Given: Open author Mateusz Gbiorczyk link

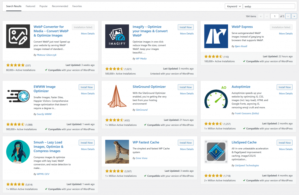Looking at the screenshot, I should pos(46,55).
